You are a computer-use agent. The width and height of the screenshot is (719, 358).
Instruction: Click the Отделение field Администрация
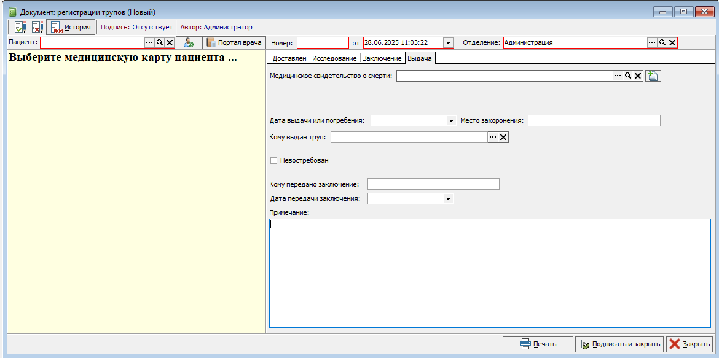[x=575, y=42]
